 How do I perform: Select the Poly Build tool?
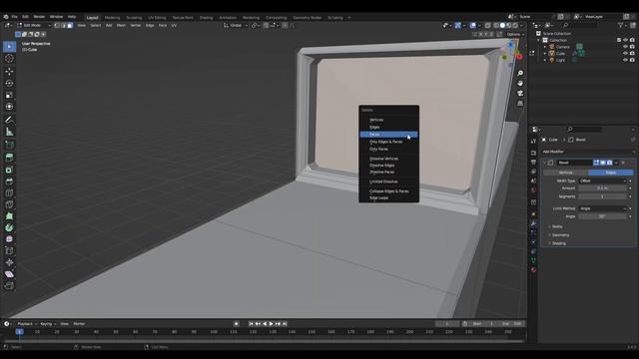tap(9, 216)
